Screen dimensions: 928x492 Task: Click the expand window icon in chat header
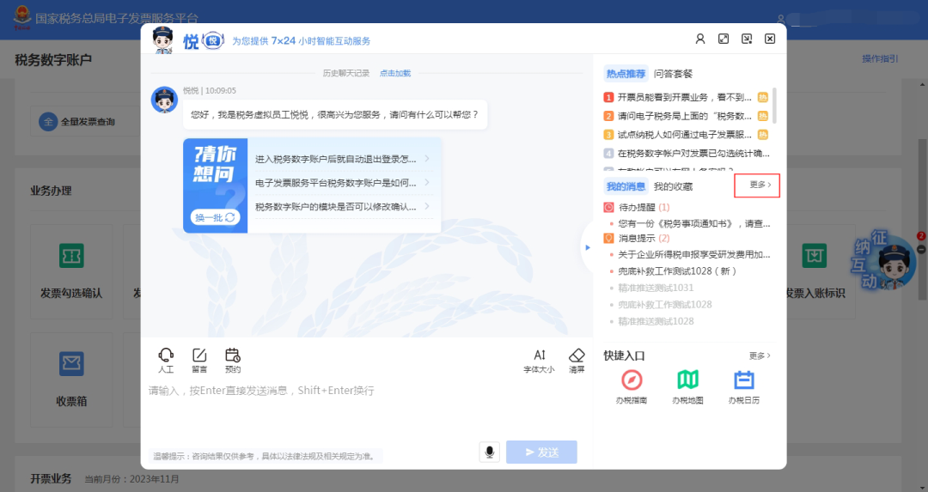(x=723, y=39)
